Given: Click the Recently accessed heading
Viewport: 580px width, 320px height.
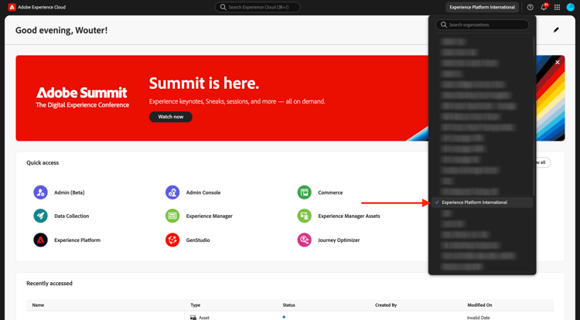Looking at the screenshot, I should pyautogui.click(x=49, y=284).
